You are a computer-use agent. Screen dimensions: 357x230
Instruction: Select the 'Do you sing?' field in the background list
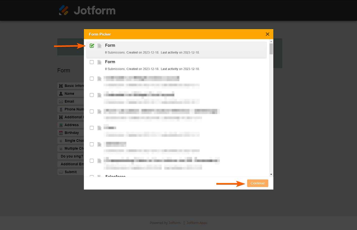71,156
